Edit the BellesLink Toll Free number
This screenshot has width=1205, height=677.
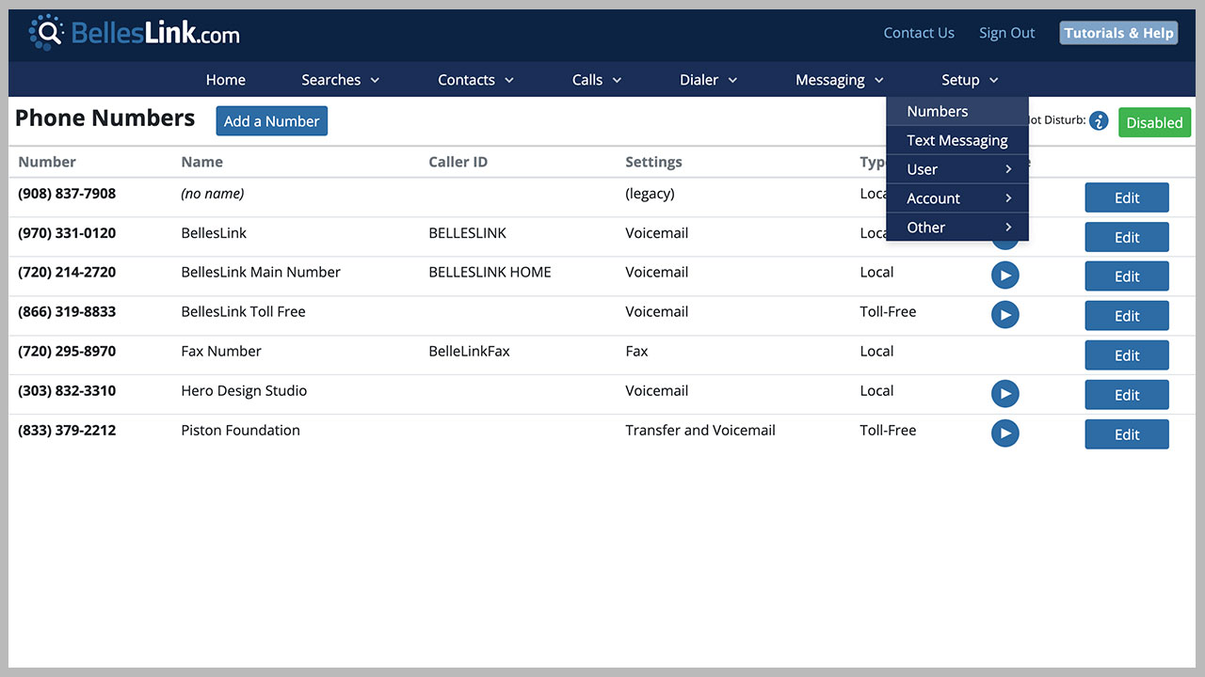point(1127,316)
